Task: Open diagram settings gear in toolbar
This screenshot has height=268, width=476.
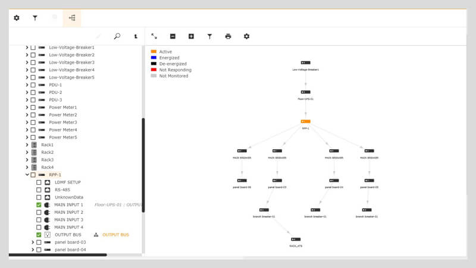Action: coord(247,36)
